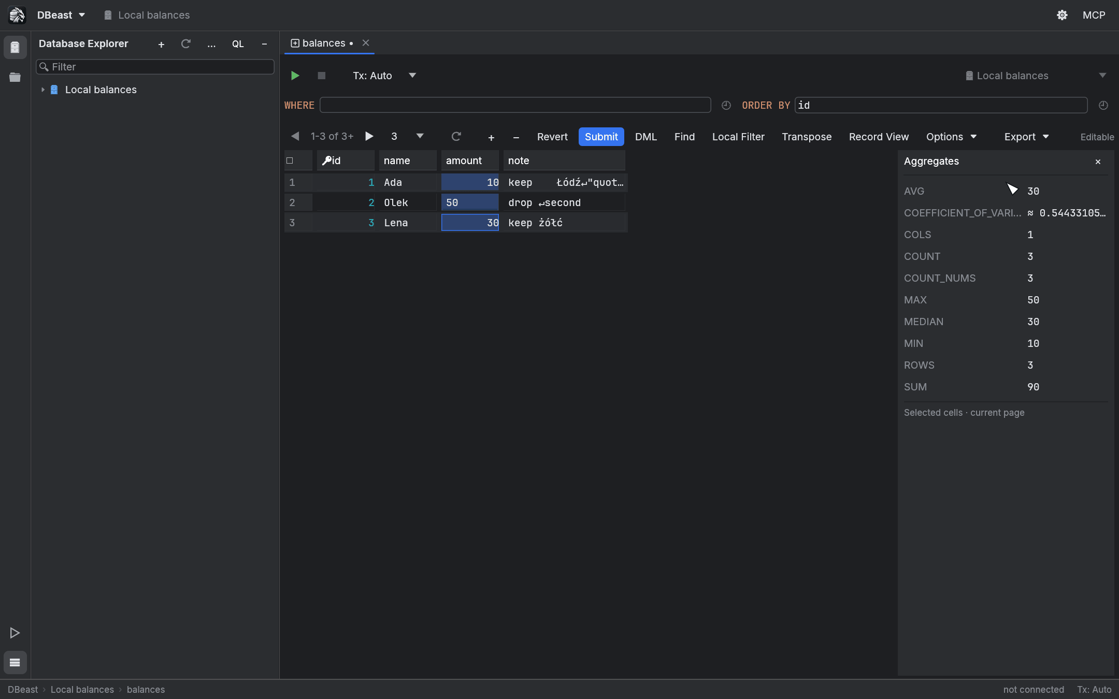The height and width of the screenshot is (699, 1119).
Task: Open the Local balances connection selector dropdown
Action: point(1036,76)
